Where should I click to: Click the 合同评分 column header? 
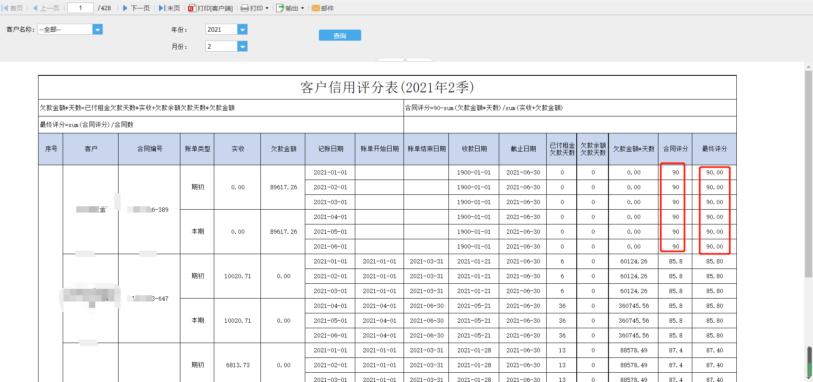pos(675,149)
